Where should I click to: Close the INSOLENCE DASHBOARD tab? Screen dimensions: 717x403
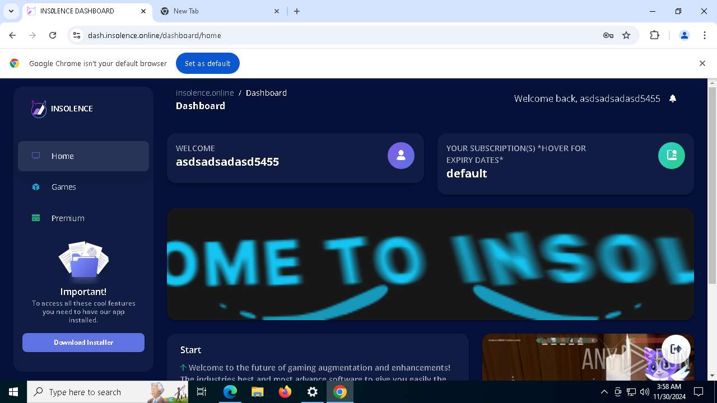[143, 11]
